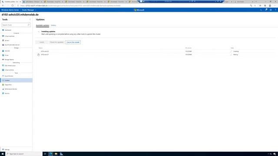Expand Cluster Manager dropdown in header
Screen dimensions: 278x156
(x=29, y=10)
